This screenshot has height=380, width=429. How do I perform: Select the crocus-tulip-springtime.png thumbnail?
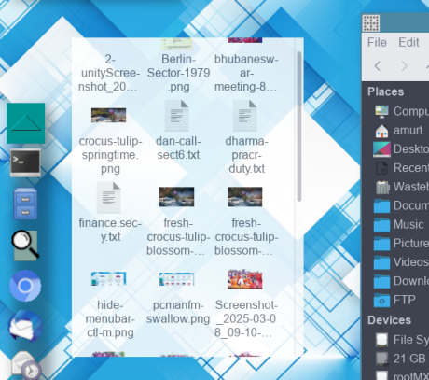tap(108, 116)
